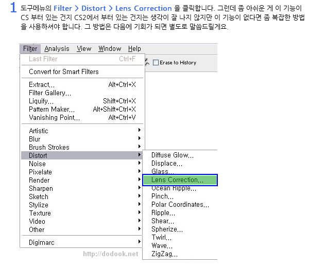
Task: Expand the Artistic submenu
Action: (82, 131)
